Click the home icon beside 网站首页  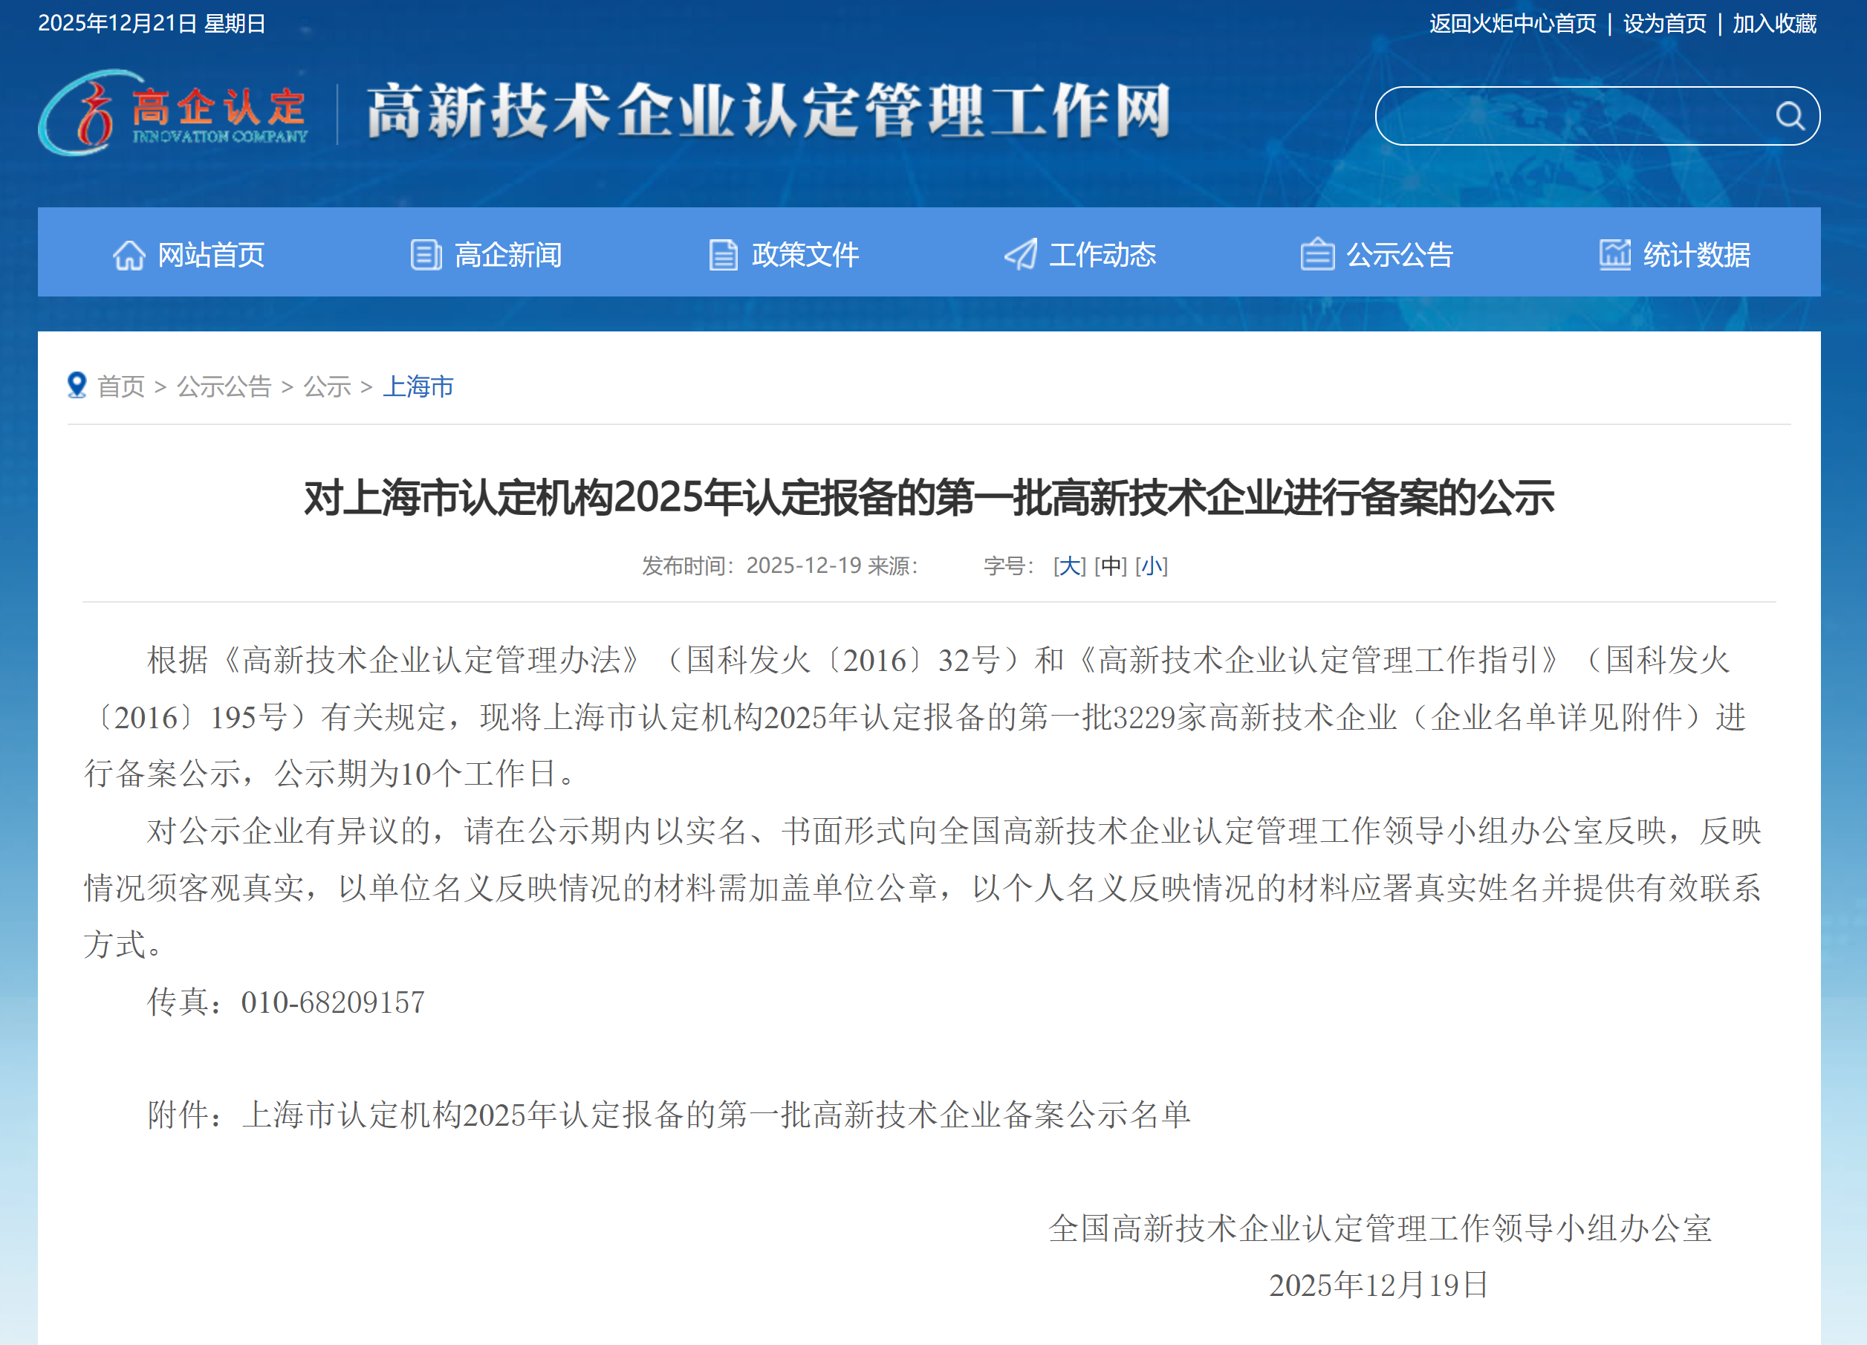point(129,255)
